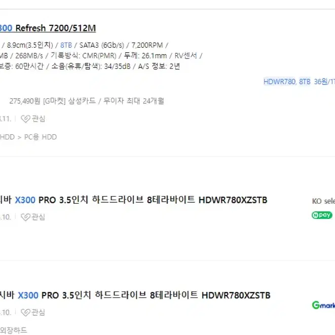Viewport: 335px width, 335px height.
Task: Click the 7,200RPM spec text
Action: [x=147, y=45]
